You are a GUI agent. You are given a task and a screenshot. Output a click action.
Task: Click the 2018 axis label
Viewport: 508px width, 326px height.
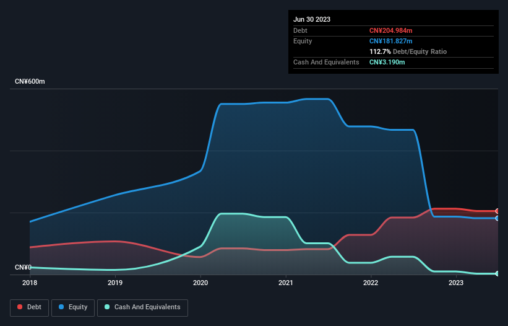coord(30,283)
